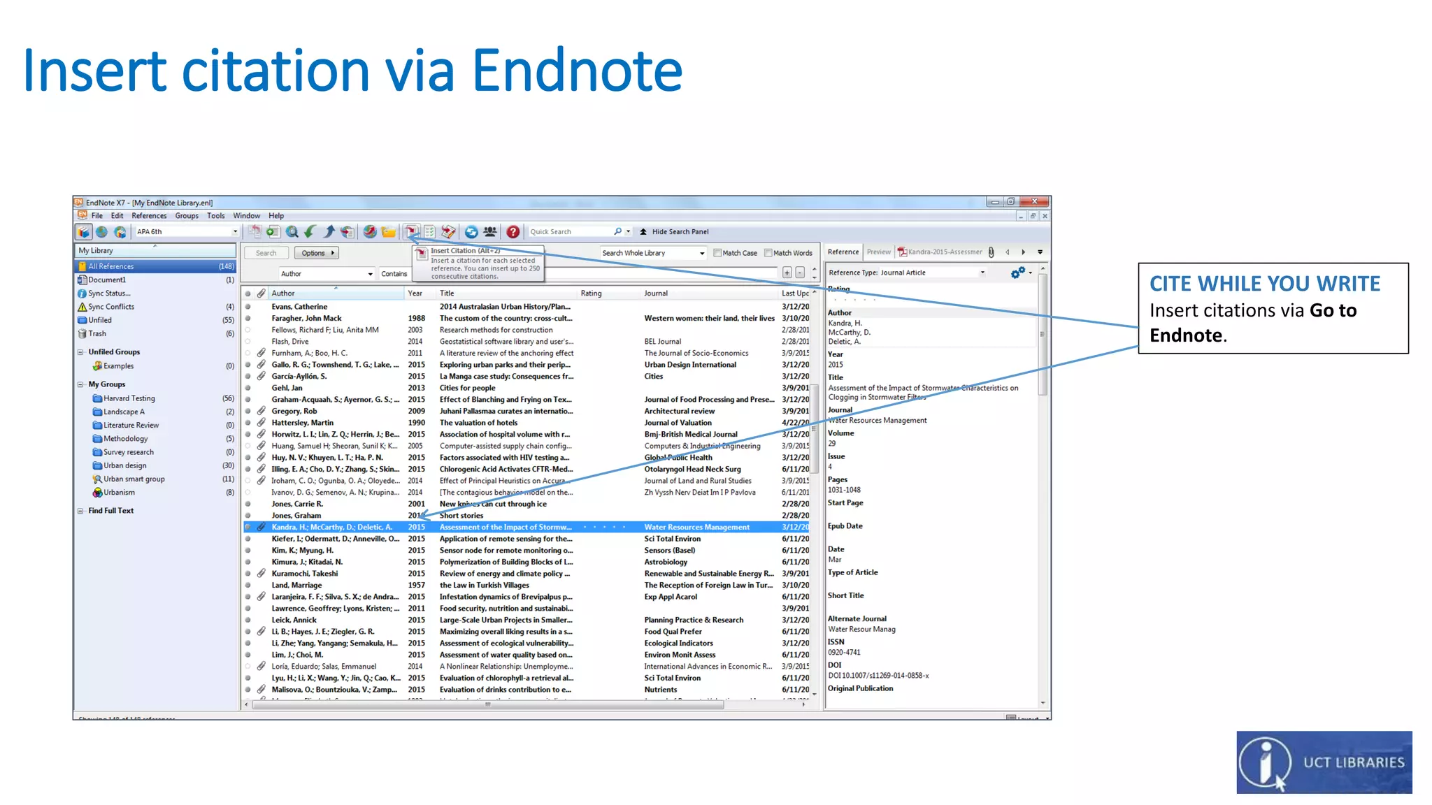Enable the Match Case checkbox
Viewport: 1432px width, 805px height.
[x=717, y=253]
